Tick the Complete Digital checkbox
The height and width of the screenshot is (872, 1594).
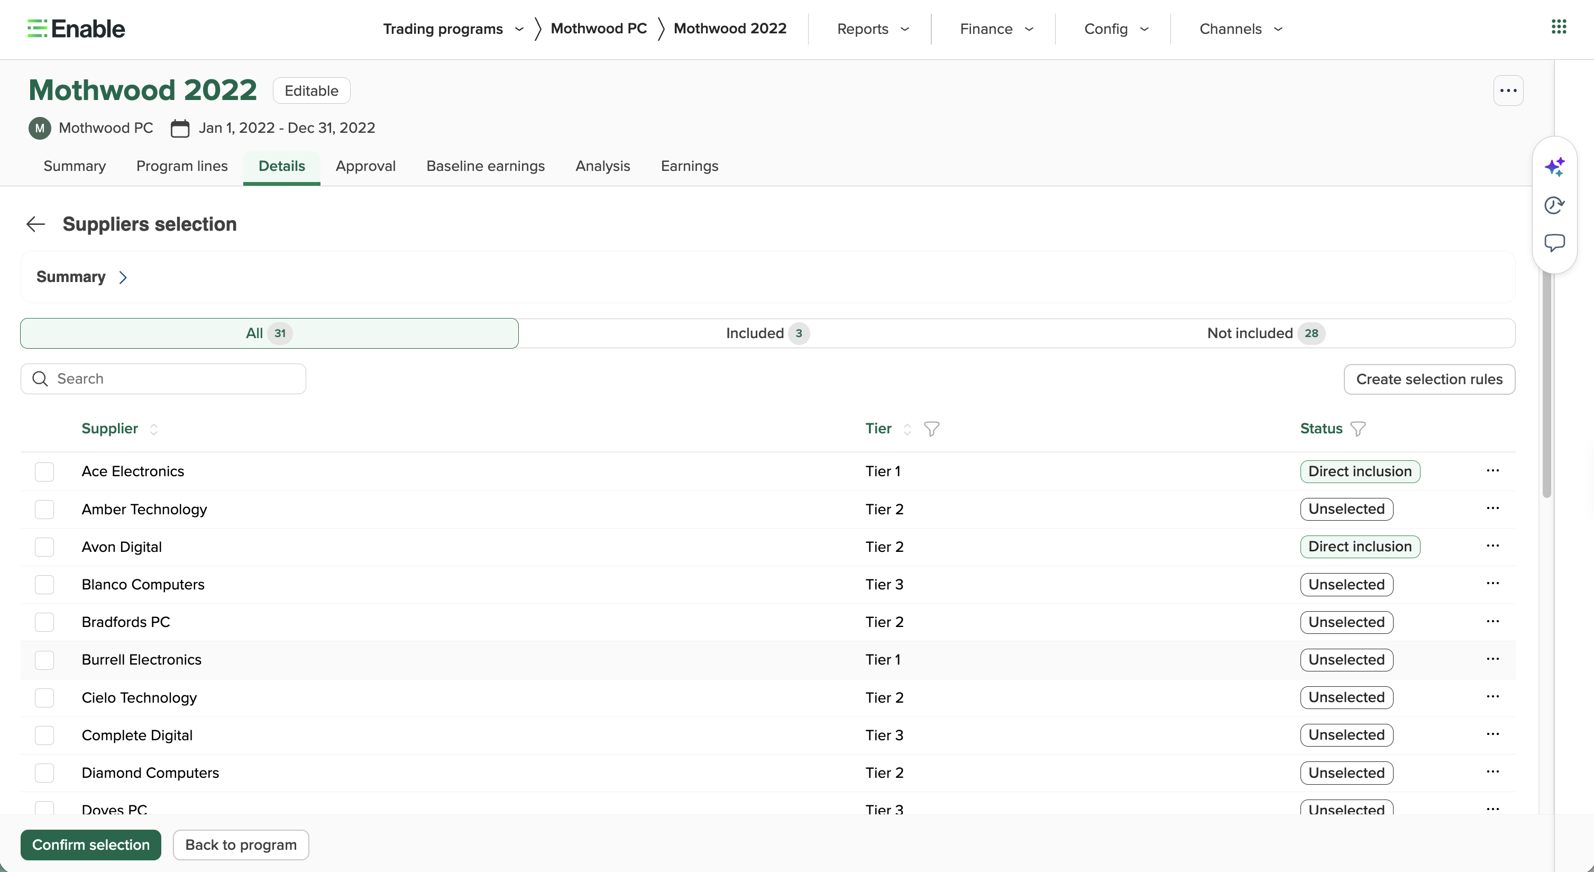pyautogui.click(x=44, y=735)
